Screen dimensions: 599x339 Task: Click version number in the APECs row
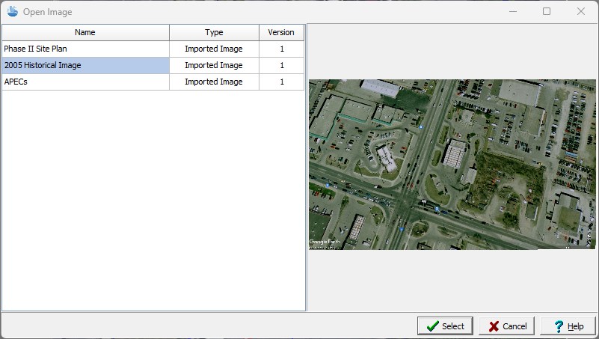click(282, 82)
